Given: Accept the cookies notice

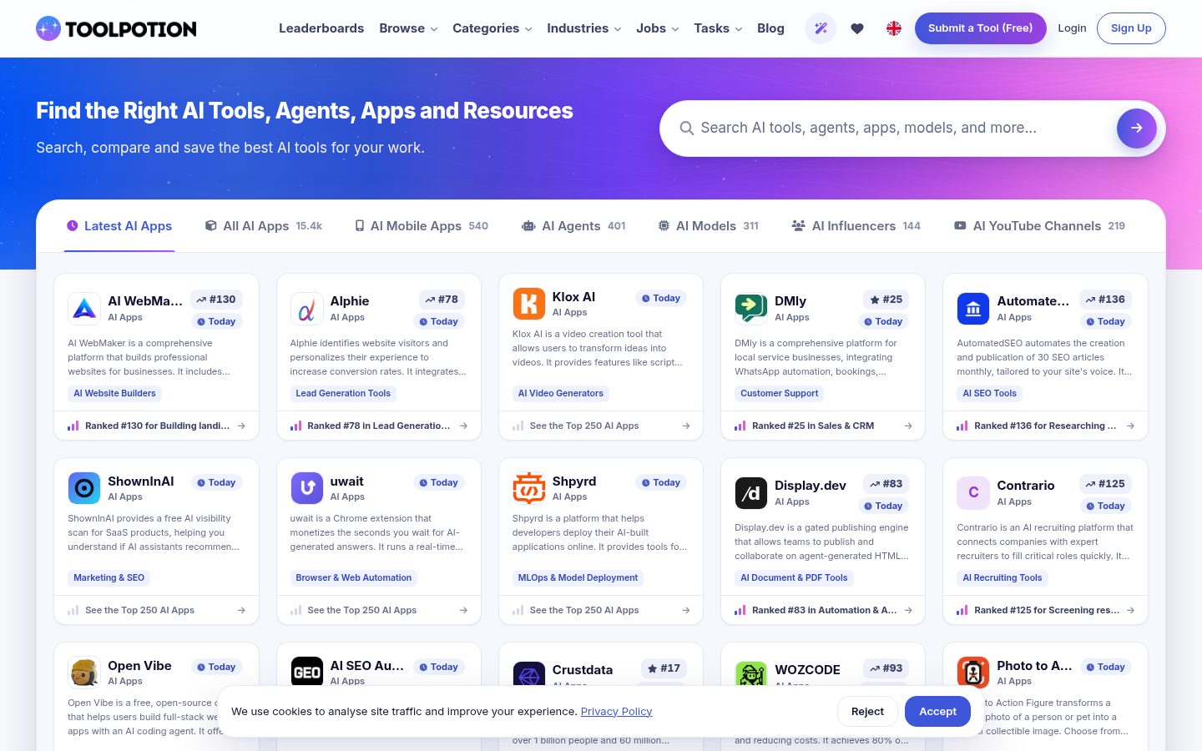Looking at the screenshot, I should point(937,712).
